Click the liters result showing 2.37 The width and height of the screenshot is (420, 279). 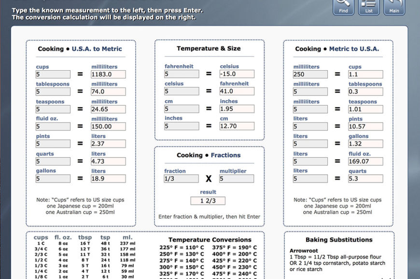click(108, 144)
